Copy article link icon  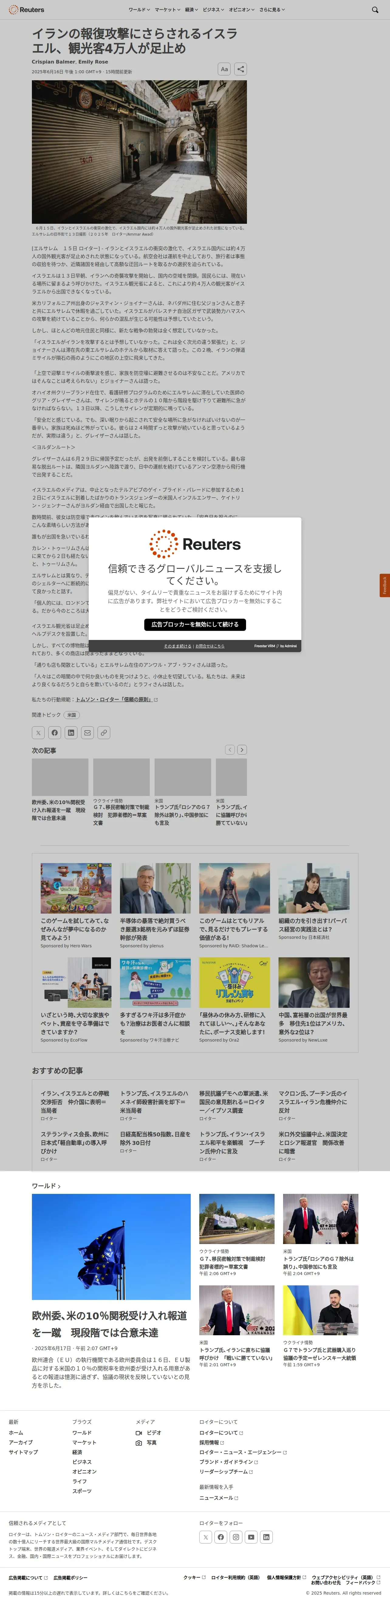click(104, 733)
